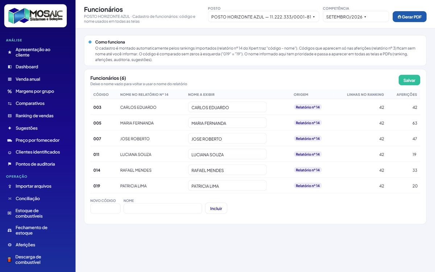Image resolution: width=435 pixels, height=272 pixels.
Task: Edit display name field for PATRICIA LIMA
Action: [227, 186]
